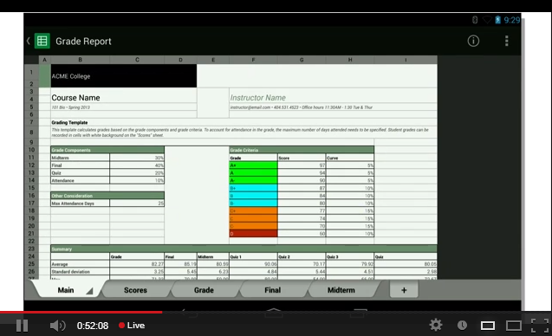Open video settings gear
Screen dimensions: 552x336
click(x=436, y=325)
